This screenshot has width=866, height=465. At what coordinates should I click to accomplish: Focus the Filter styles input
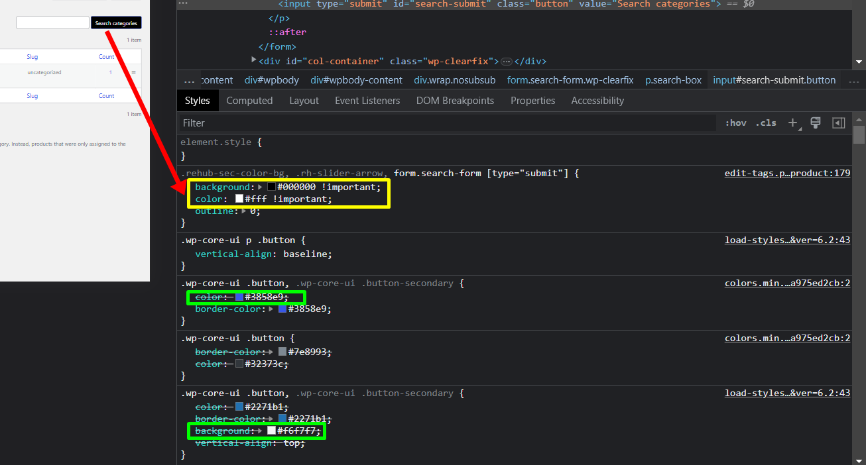[448, 123]
